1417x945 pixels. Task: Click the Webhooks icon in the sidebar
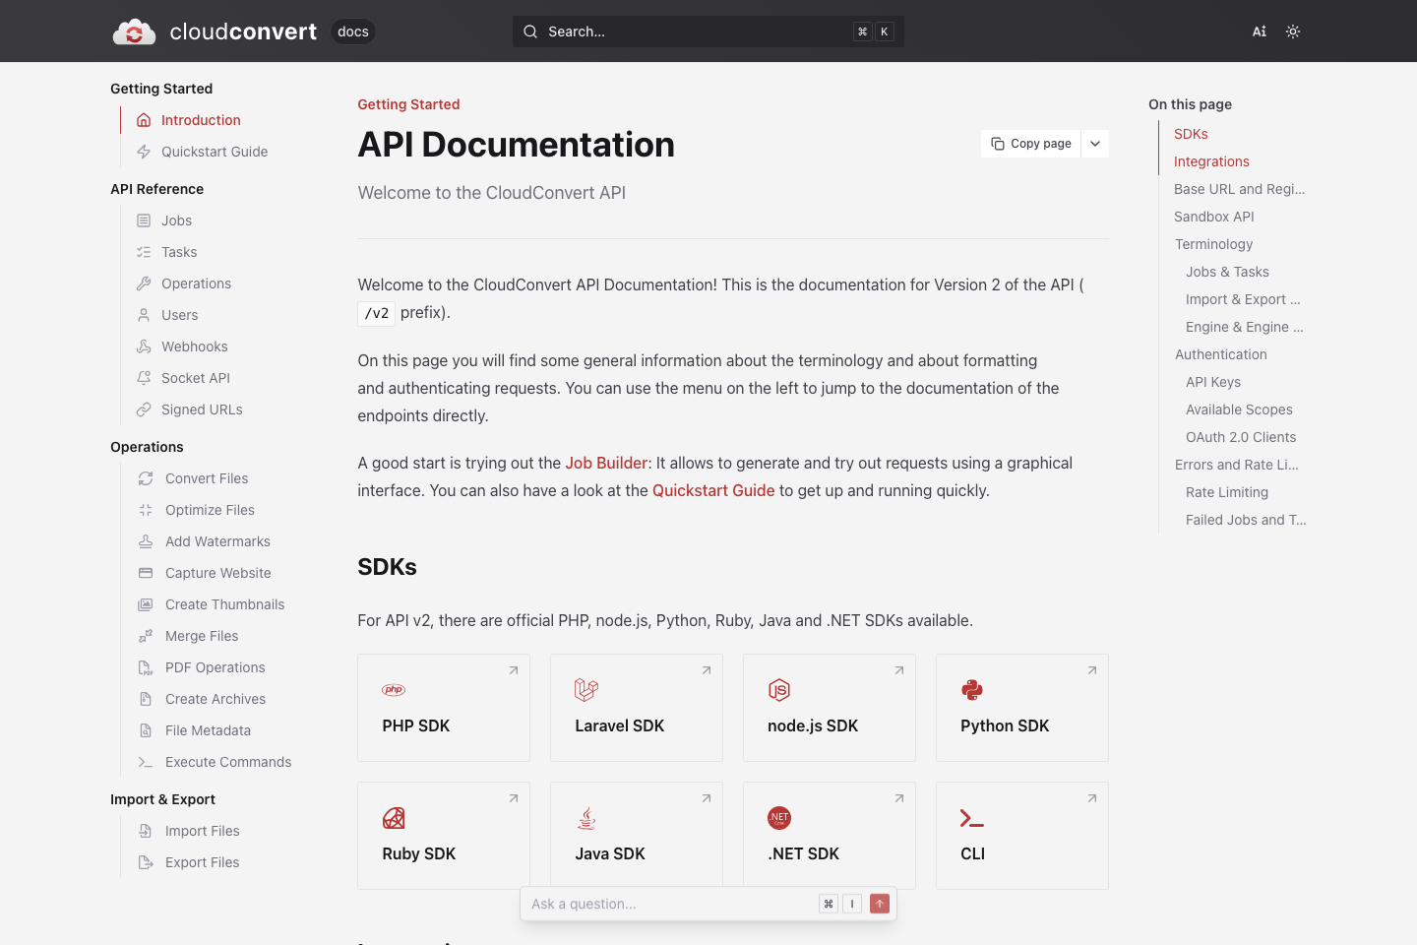click(x=143, y=346)
